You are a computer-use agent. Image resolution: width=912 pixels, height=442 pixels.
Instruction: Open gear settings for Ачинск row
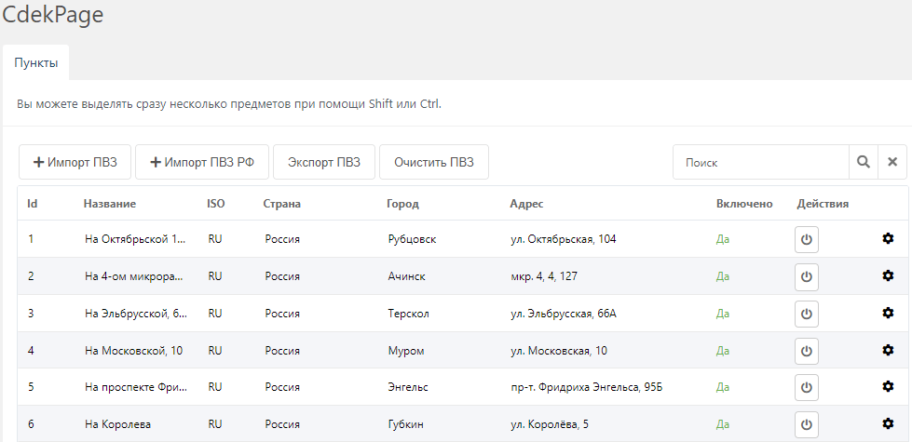point(888,275)
